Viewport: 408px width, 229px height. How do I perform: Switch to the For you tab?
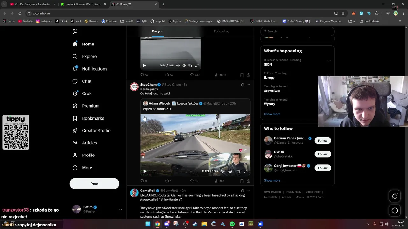tap(157, 31)
